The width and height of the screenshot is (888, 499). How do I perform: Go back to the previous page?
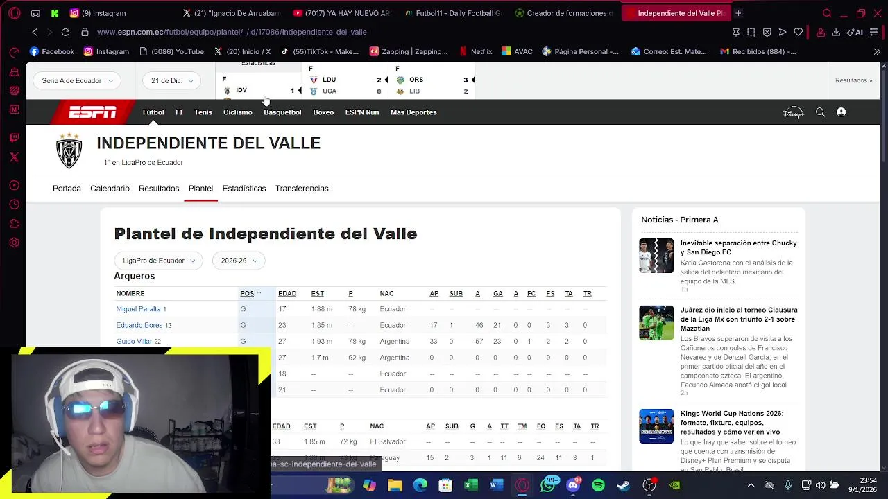[x=35, y=32]
